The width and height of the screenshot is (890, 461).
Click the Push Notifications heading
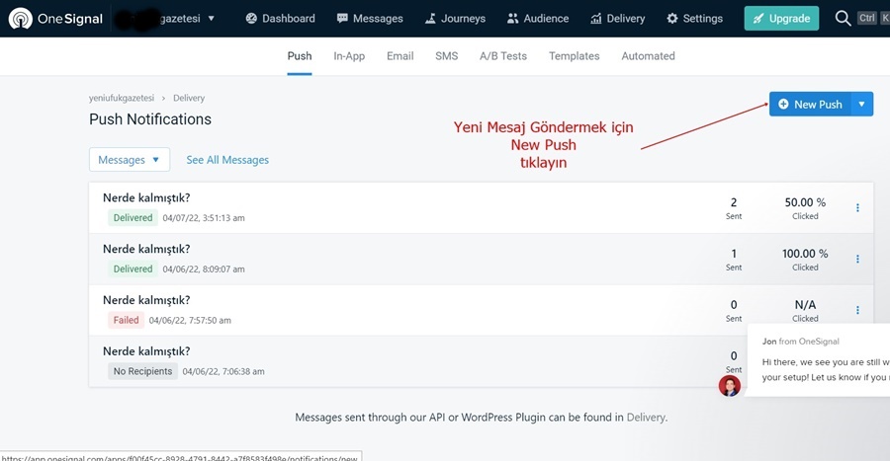coord(150,119)
